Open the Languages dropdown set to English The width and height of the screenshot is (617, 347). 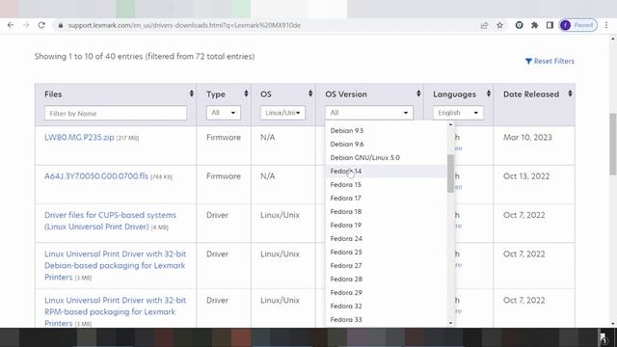tap(458, 113)
